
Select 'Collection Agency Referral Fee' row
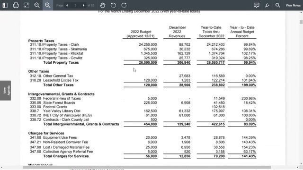coord(68,152)
